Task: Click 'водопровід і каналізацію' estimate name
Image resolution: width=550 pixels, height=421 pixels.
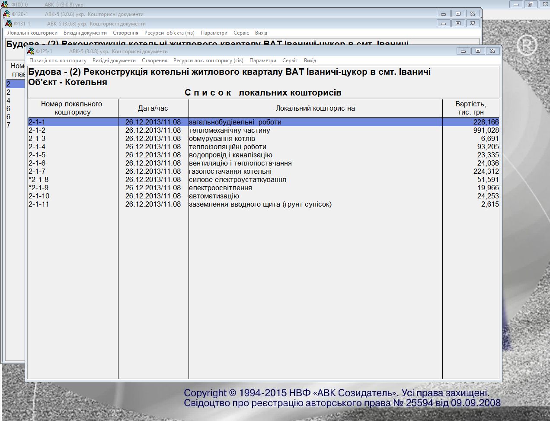Action: click(x=230, y=155)
